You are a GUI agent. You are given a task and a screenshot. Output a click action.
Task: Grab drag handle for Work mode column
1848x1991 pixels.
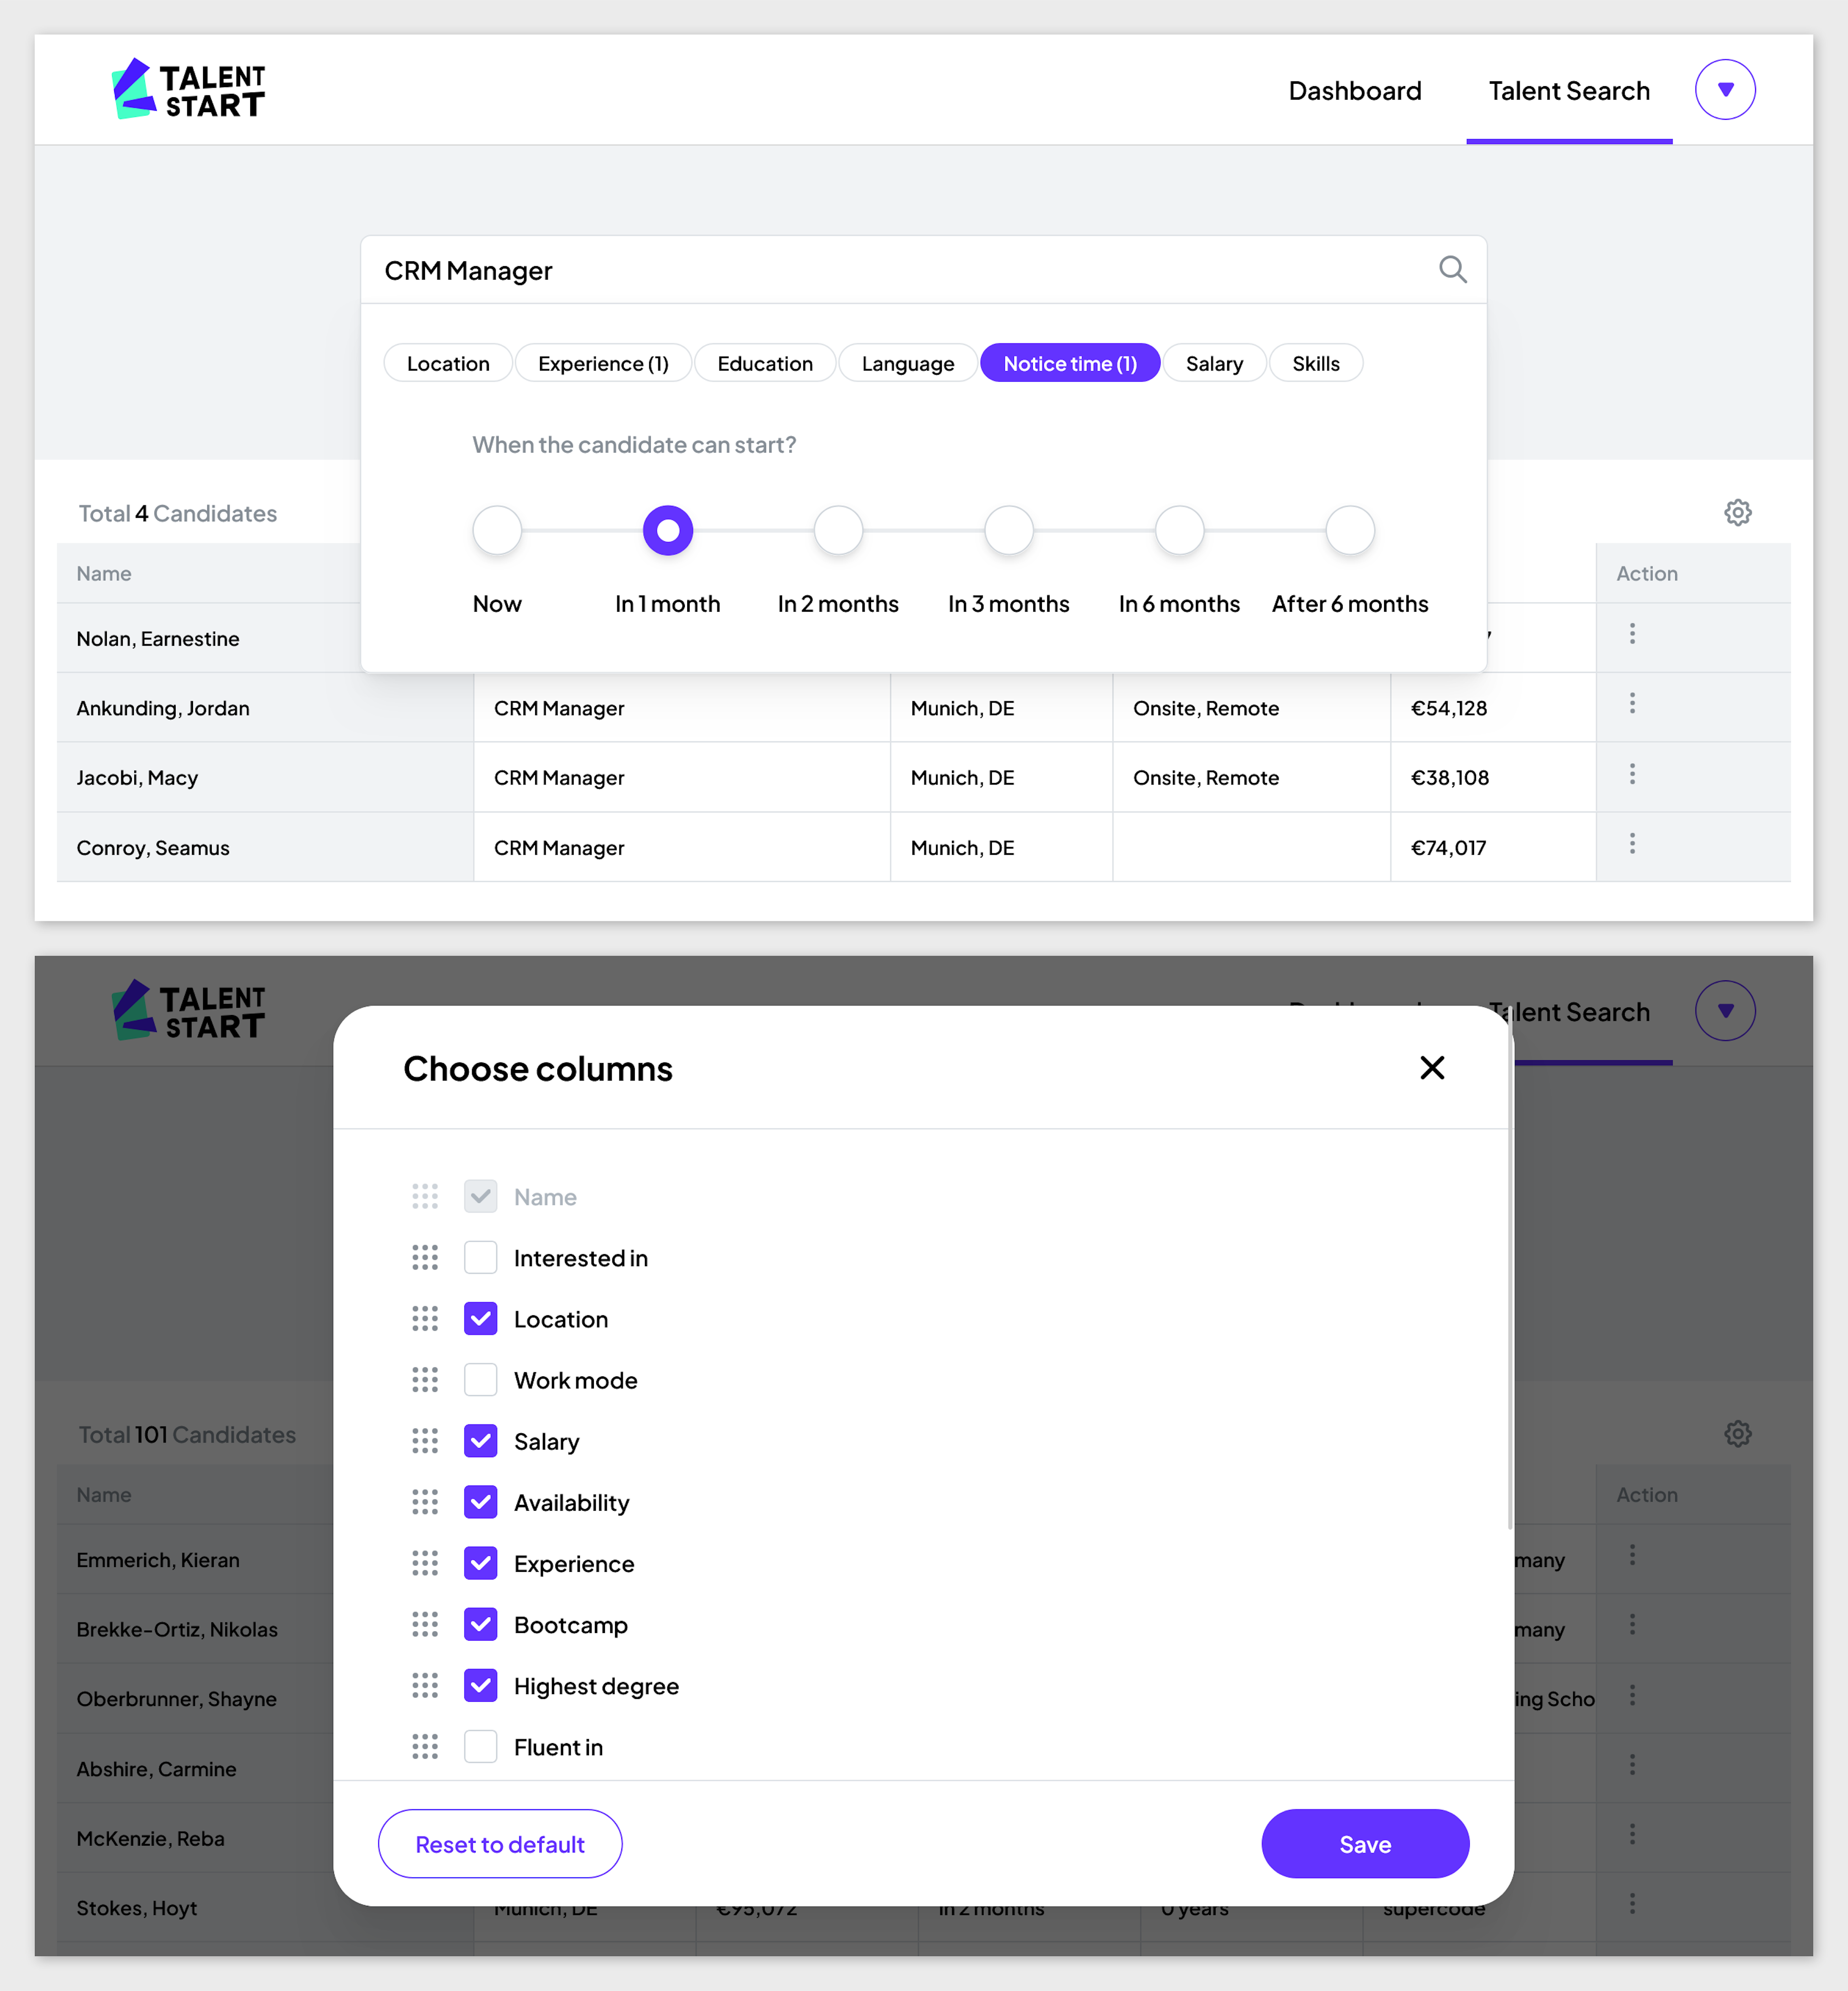pyautogui.click(x=425, y=1379)
